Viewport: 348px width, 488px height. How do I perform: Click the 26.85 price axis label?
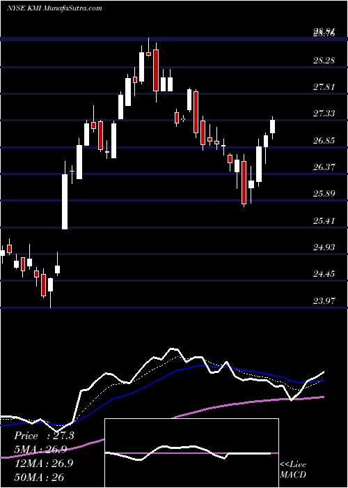(324, 140)
